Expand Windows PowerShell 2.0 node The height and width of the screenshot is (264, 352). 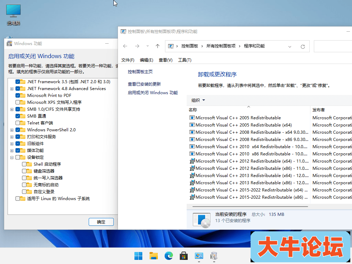[12, 130]
